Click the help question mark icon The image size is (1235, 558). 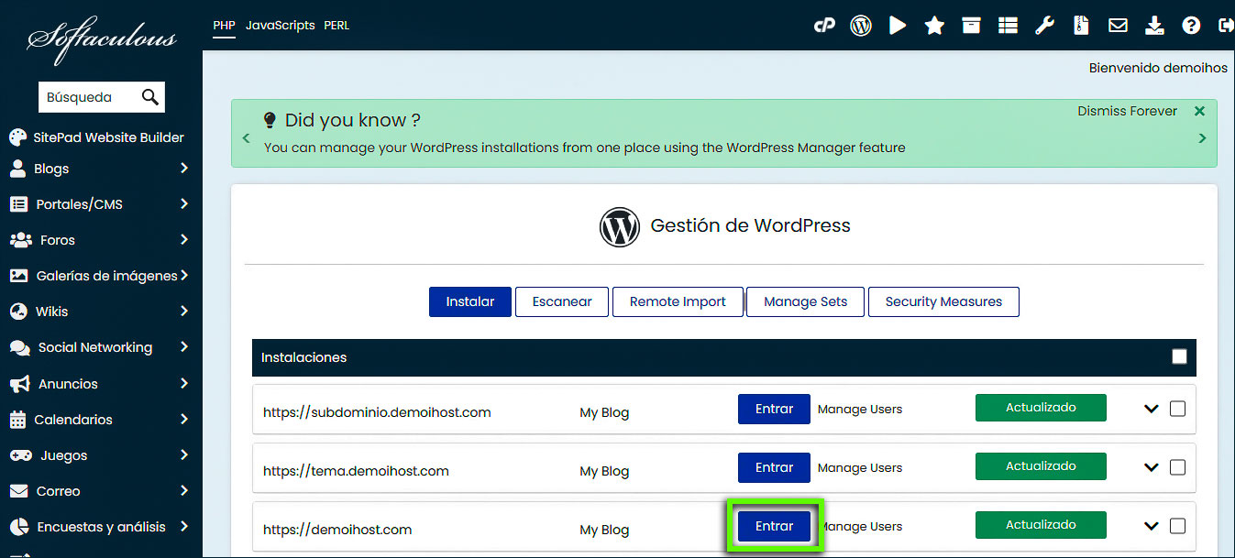pos(1191,25)
